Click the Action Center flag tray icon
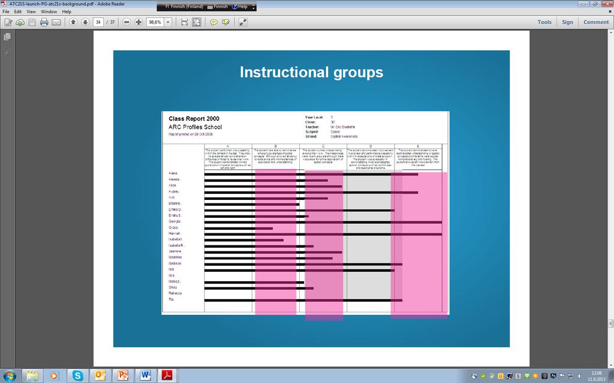 [562, 376]
